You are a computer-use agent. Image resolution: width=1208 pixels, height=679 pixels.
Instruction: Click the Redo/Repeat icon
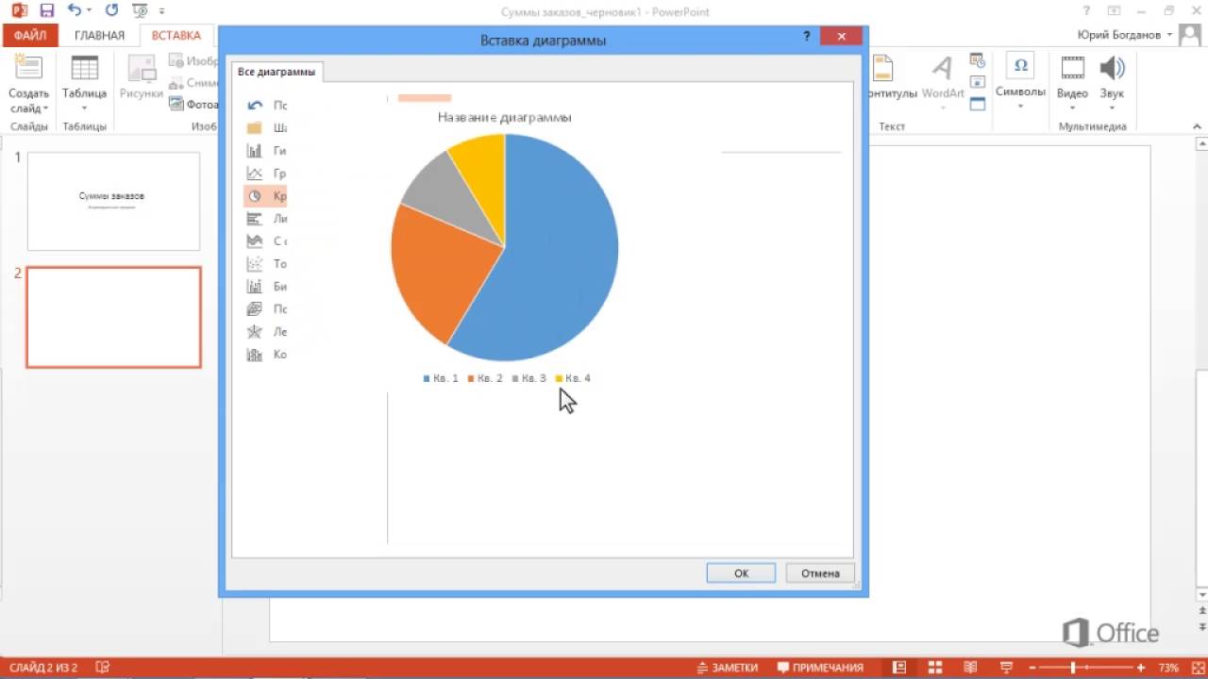(112, 11)
